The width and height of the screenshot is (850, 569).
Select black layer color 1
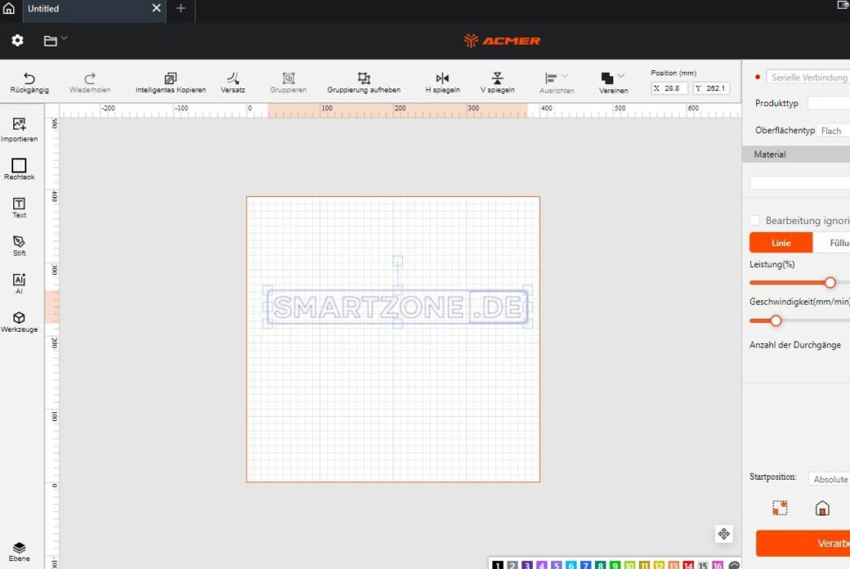498,565
